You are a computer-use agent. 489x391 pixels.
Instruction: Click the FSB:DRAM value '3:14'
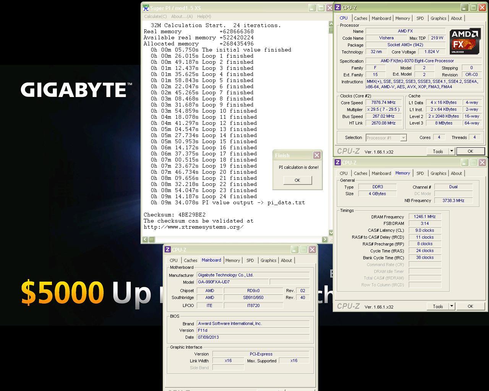(x=425, y=223)
